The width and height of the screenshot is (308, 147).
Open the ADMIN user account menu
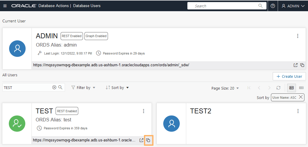(293, 6)
